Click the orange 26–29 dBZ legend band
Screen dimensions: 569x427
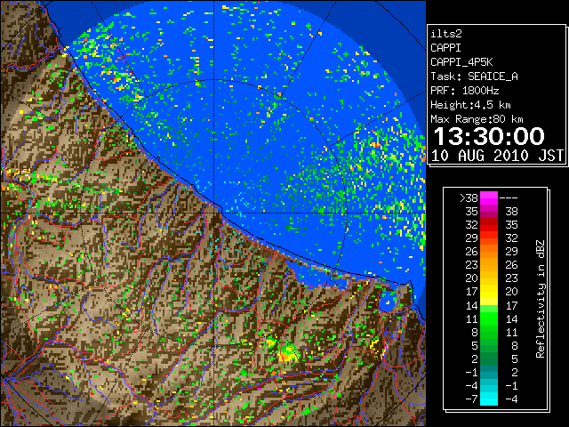point(489,252)
